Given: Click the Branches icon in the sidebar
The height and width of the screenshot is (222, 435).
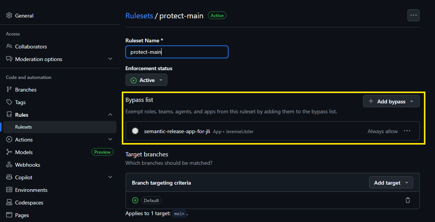Looking at the screenshot, I should [x=8, y=89].
